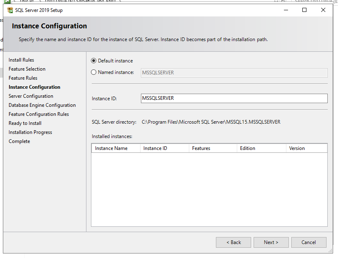Select the Default instance radio button

point(93,61)
